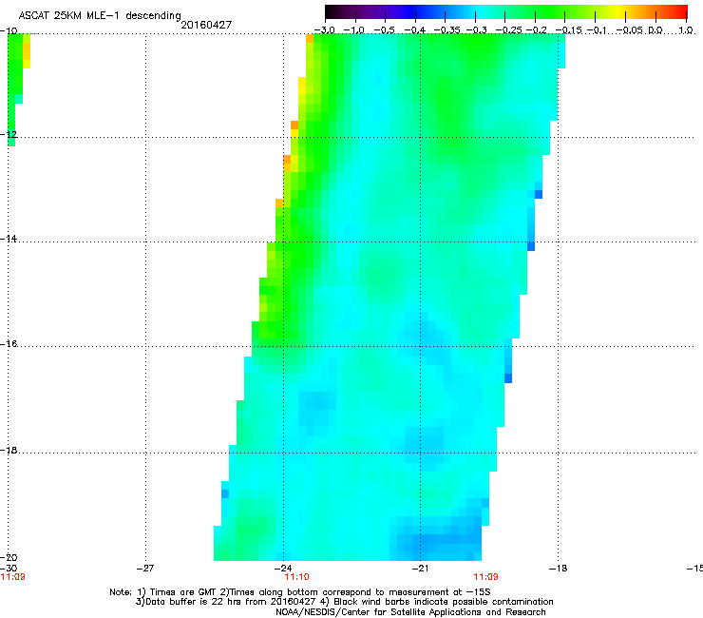This screenshot has height=618, width=703.
Task: Click latitude label -18 on left axis
Action: [x=9, y=450]
